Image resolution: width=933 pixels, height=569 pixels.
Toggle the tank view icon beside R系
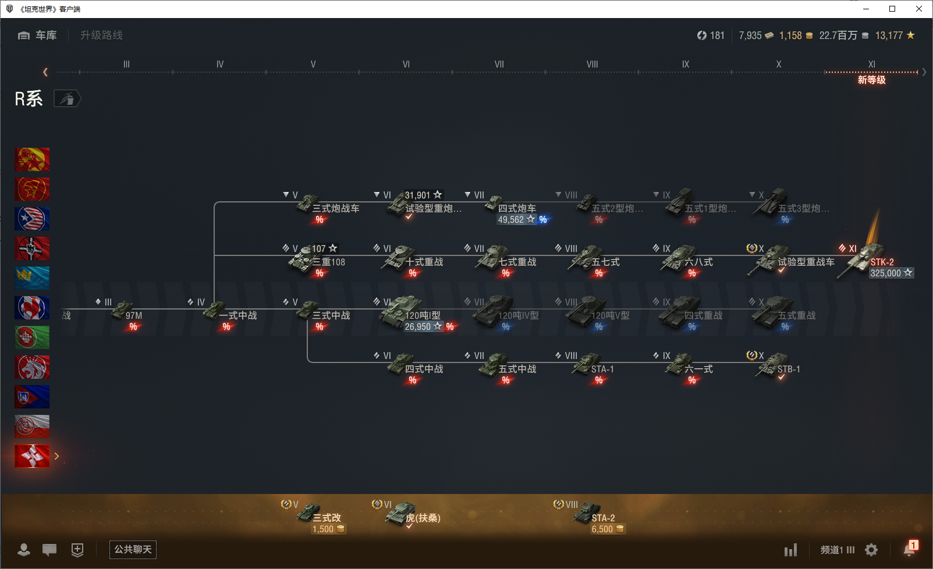tap(68, 99)
